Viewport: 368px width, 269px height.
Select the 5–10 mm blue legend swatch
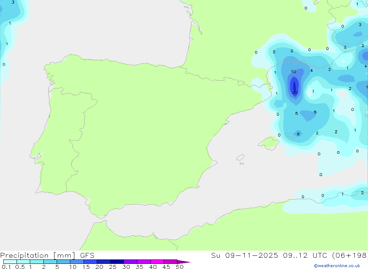[x=63, y=262]
